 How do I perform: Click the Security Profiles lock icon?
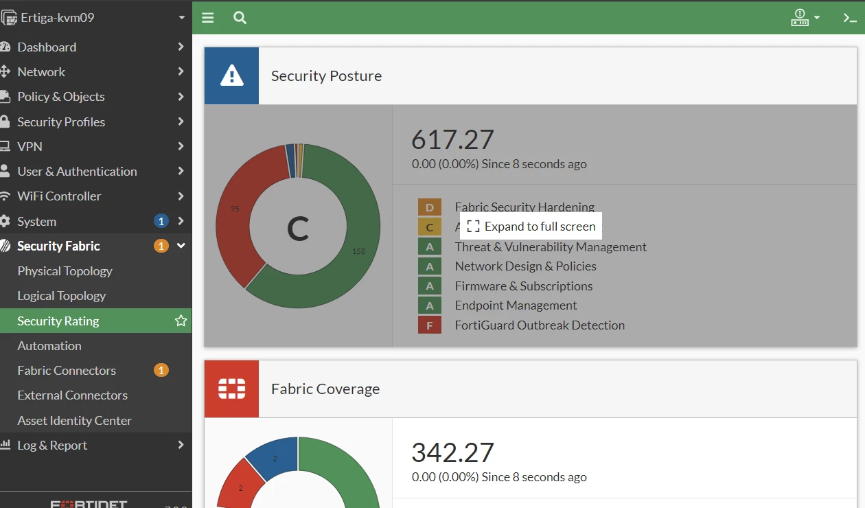(x=5, y=122)
